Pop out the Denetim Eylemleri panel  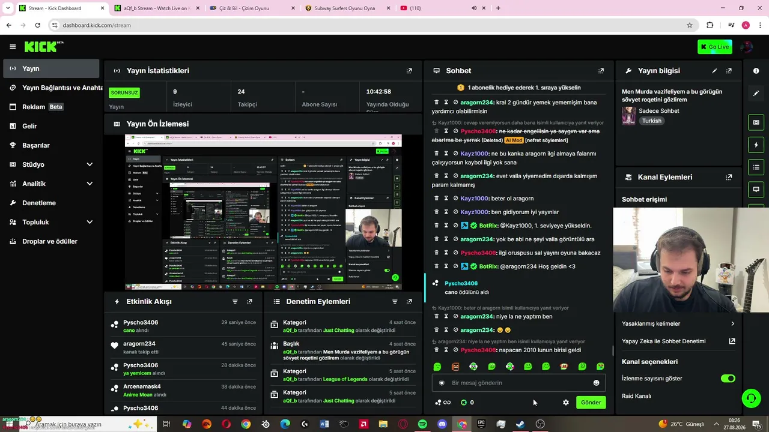409,302
